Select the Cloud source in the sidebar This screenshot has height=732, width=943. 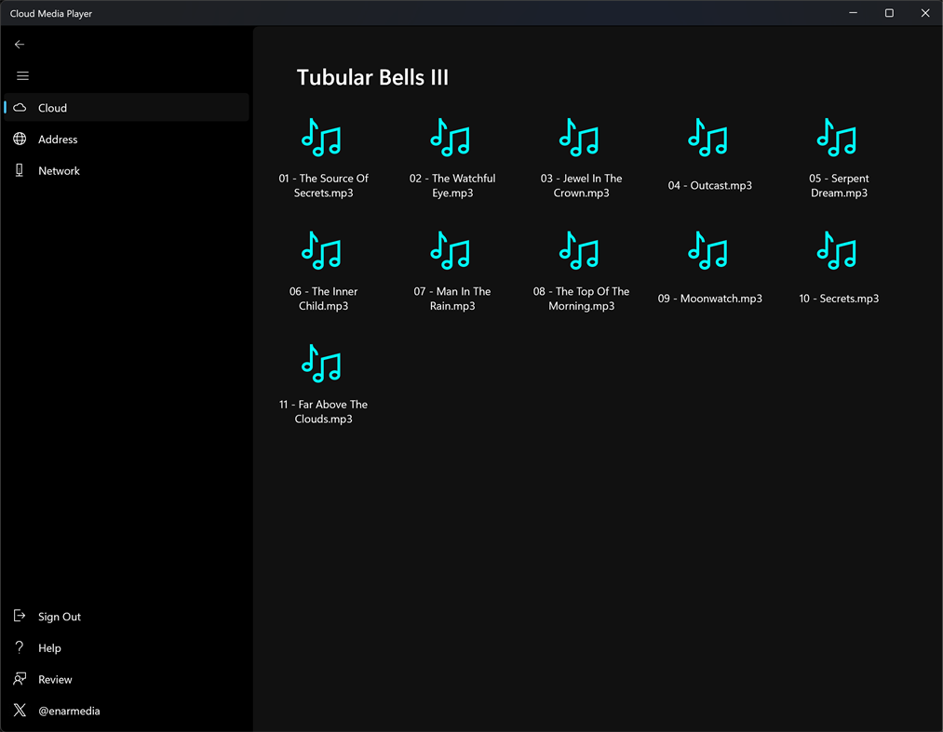click(53, 107)
